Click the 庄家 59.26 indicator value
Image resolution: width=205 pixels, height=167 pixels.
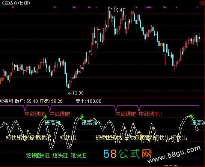click(x=51, y=101)
